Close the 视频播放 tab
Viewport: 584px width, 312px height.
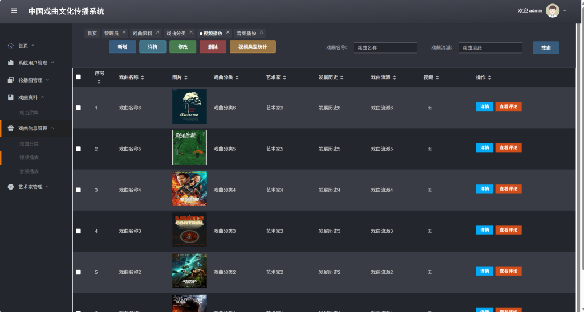pyautogui.click(x=228, y=32)
